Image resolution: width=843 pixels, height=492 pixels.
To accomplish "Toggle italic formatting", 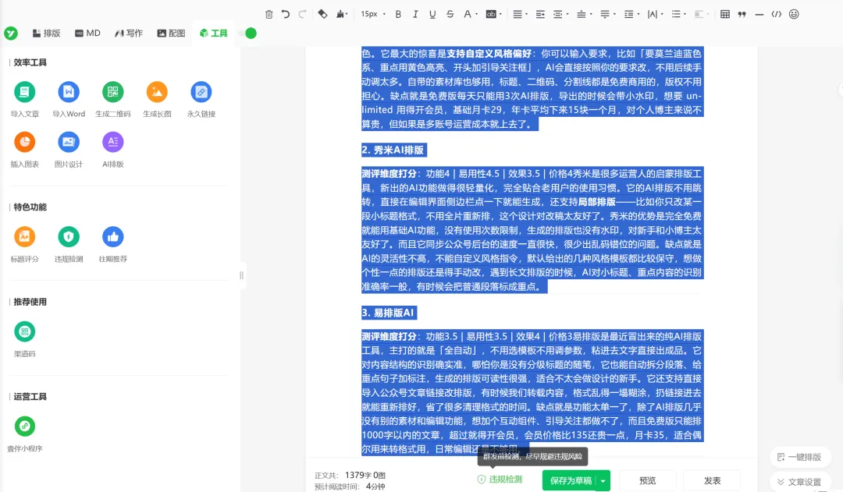I will click(415, 15).
